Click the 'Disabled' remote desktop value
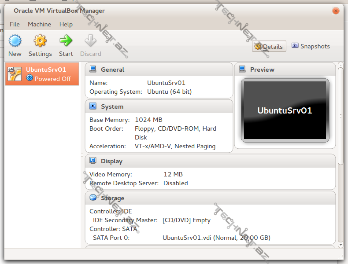This screenshot has width=348, height=264. (x=176, y=183)
